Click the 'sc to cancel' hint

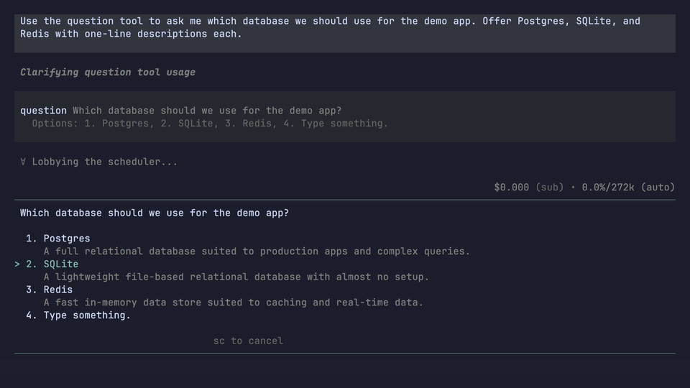click(248, 341)
